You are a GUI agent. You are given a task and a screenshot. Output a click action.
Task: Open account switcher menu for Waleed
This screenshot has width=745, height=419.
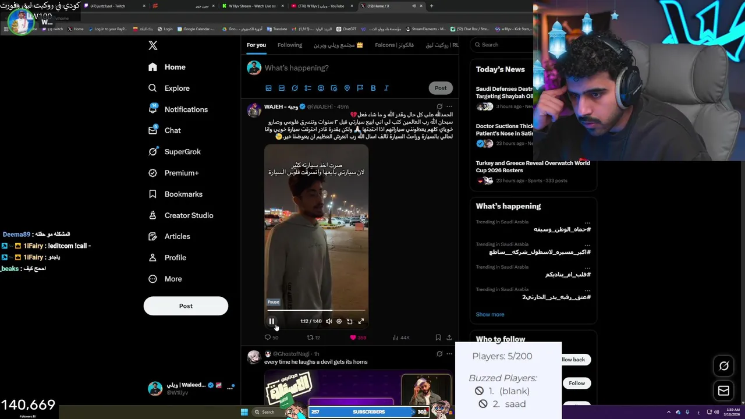pos(191,389)
